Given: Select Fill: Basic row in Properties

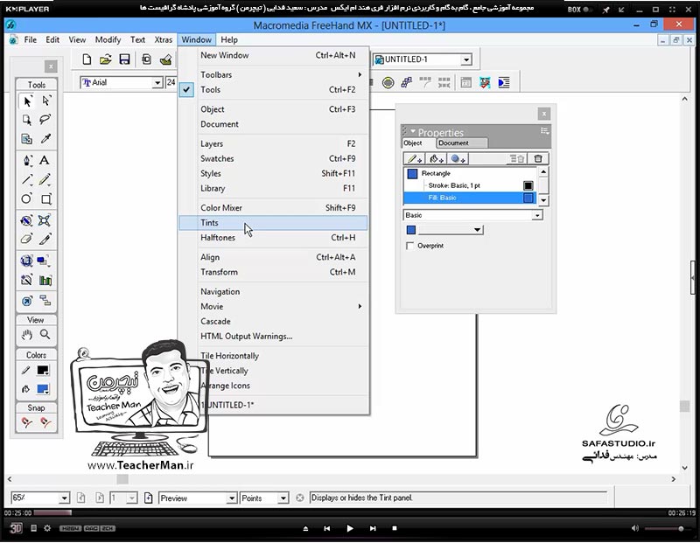Looking at the screenshot, I should tap(469, 198).
